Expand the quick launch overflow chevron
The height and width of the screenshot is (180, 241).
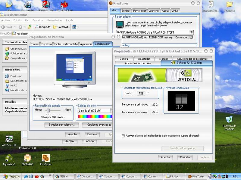tap(50, 175)
